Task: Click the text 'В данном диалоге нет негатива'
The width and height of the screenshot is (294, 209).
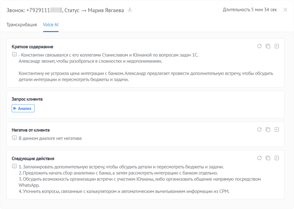Action: pos(50,138)
